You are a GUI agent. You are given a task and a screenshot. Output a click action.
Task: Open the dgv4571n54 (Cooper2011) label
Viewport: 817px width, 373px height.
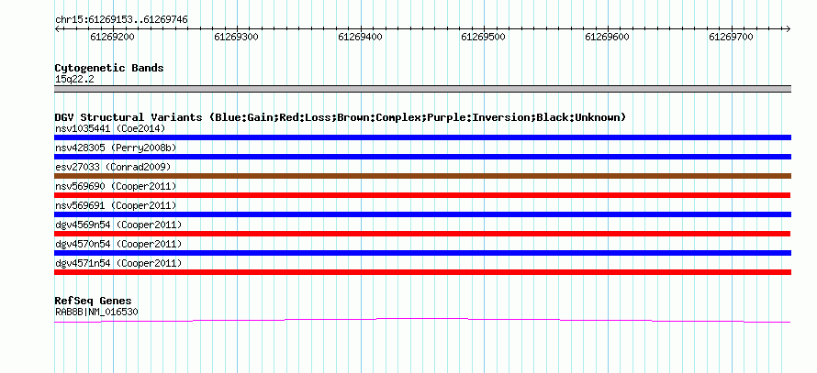118,263
